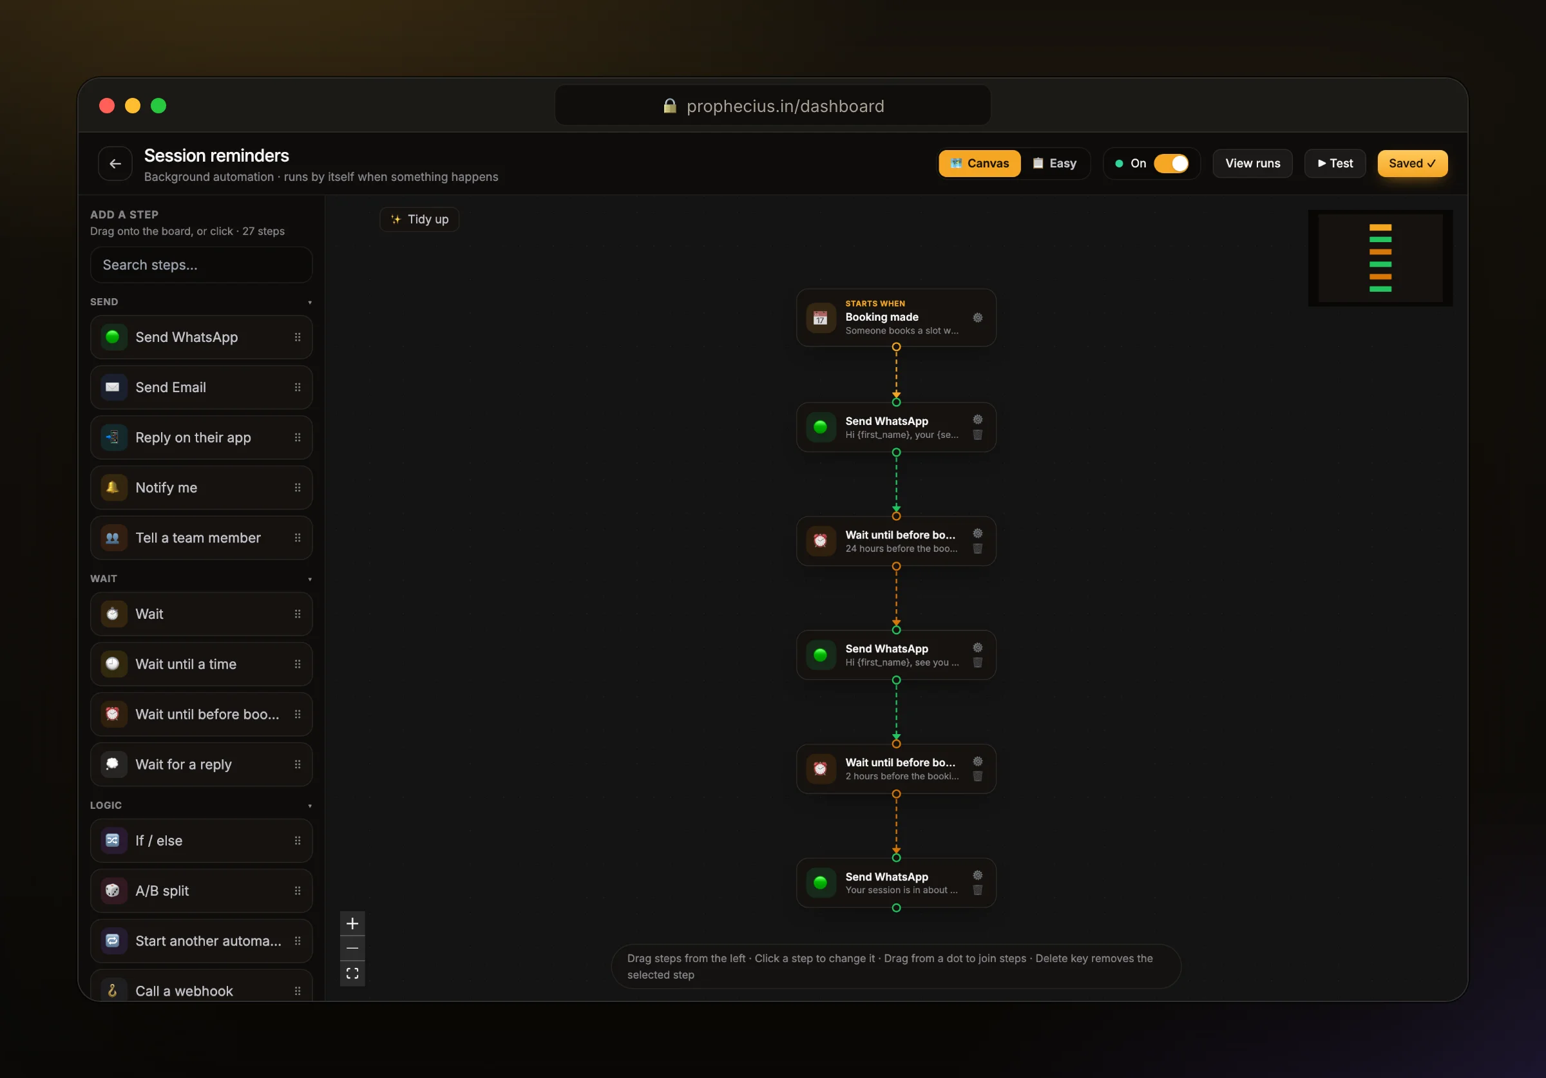Screen dimensions: 1546x1078
Task: Click the Saved button
Action: coord(1412,164)
